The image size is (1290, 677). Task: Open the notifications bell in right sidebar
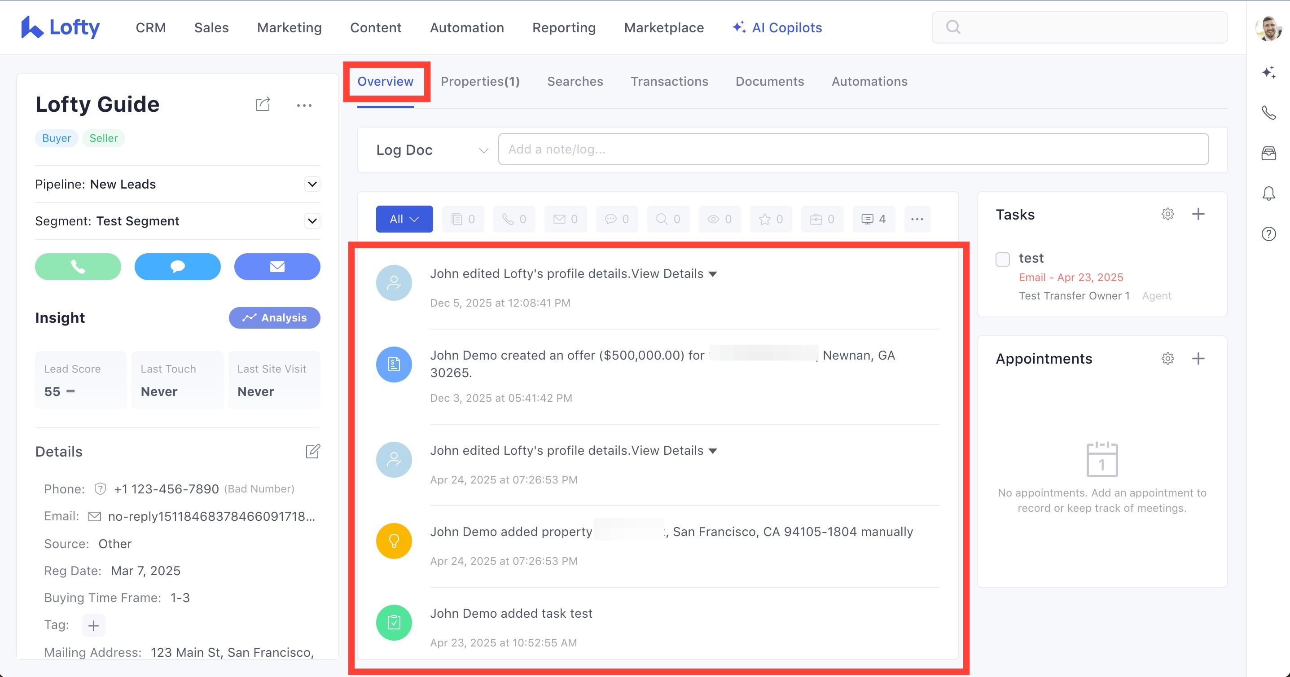(x=1268, y=193)
